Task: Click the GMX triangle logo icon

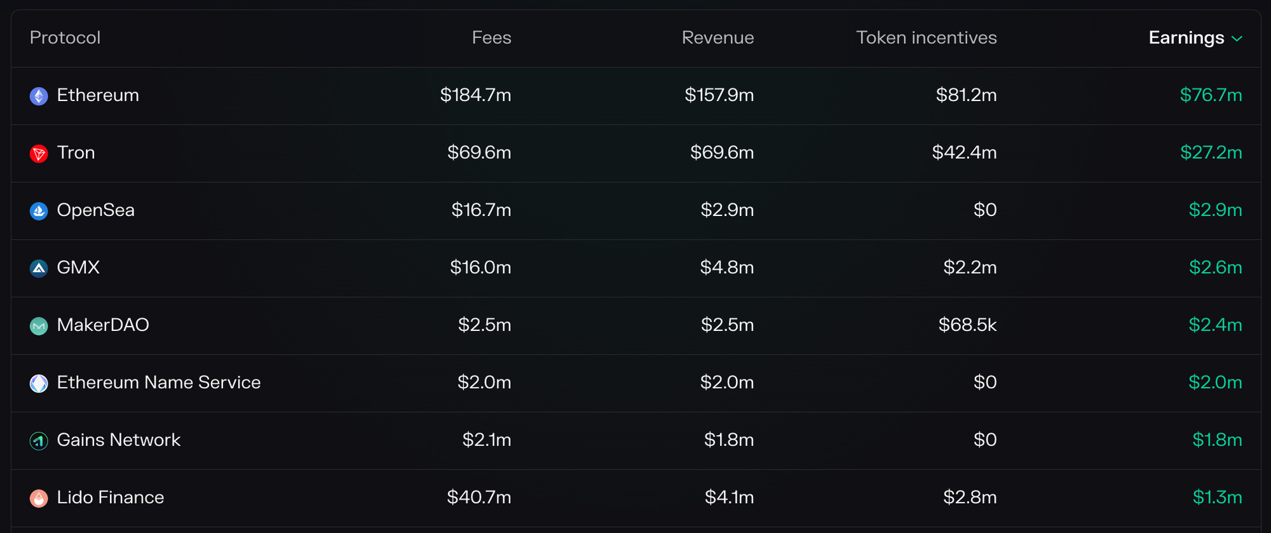Action: click(39, 269)
